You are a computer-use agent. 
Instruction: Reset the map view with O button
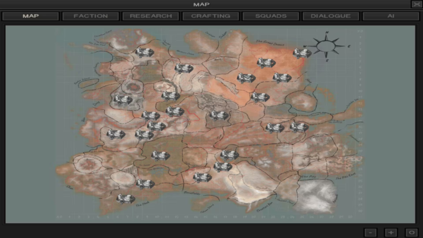[411, 232]
